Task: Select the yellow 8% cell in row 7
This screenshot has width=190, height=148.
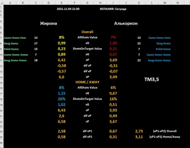Action: 62,38
